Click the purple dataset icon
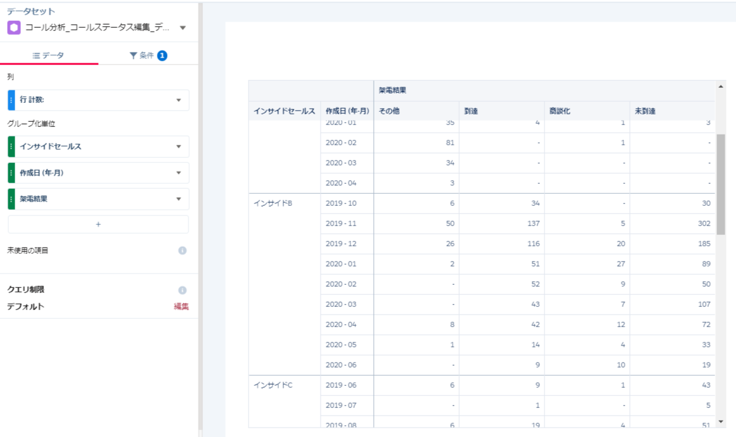736x437 pixels. click(14, 28)
